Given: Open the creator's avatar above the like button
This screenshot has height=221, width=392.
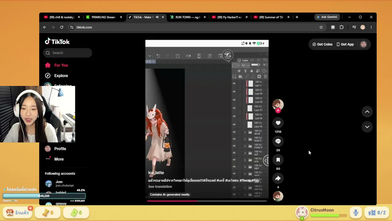Looking at the screenshot, I should pos(278,104).
